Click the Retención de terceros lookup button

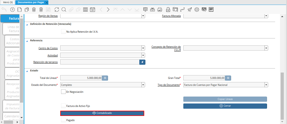tap(142, 62)
